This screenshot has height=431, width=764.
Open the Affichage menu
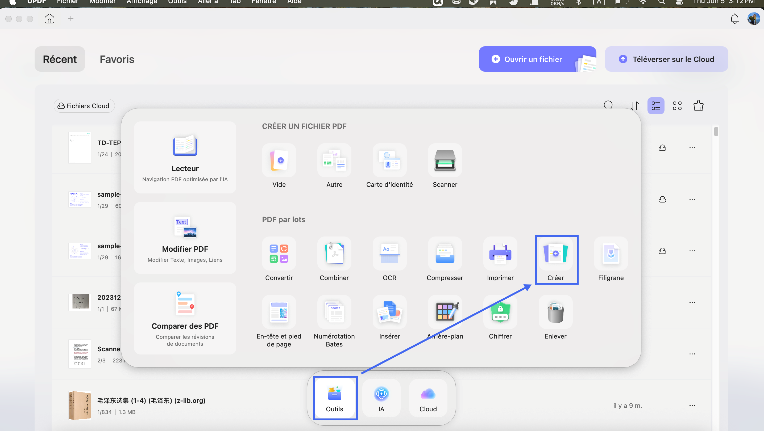point(142,2)
